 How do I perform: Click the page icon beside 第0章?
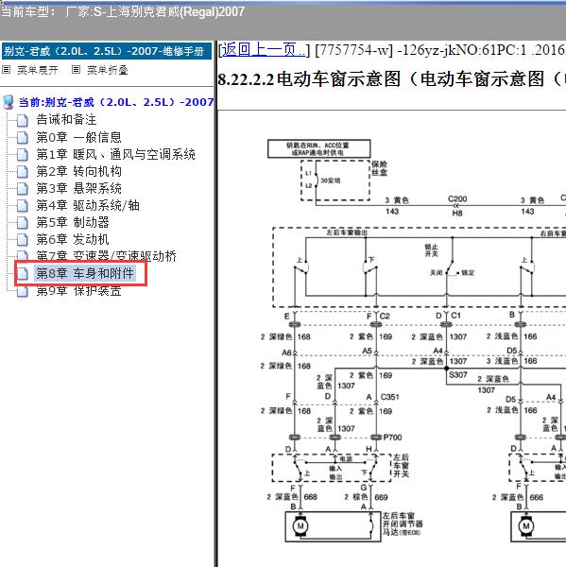[23, 138]
